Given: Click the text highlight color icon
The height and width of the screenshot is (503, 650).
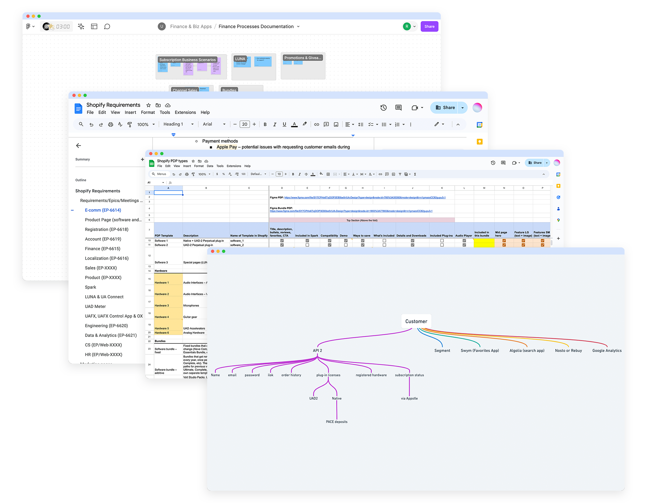Looking at the screenshot, I should pos(304,125).
